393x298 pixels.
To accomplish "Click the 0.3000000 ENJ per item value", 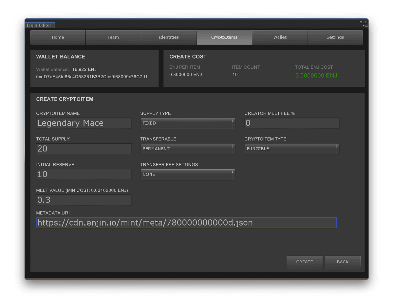I will (186, 75).
